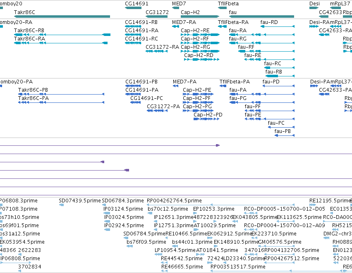Select transcript Cap-H2-RE label
Screen dimensions: 352x273
(195, 30)
